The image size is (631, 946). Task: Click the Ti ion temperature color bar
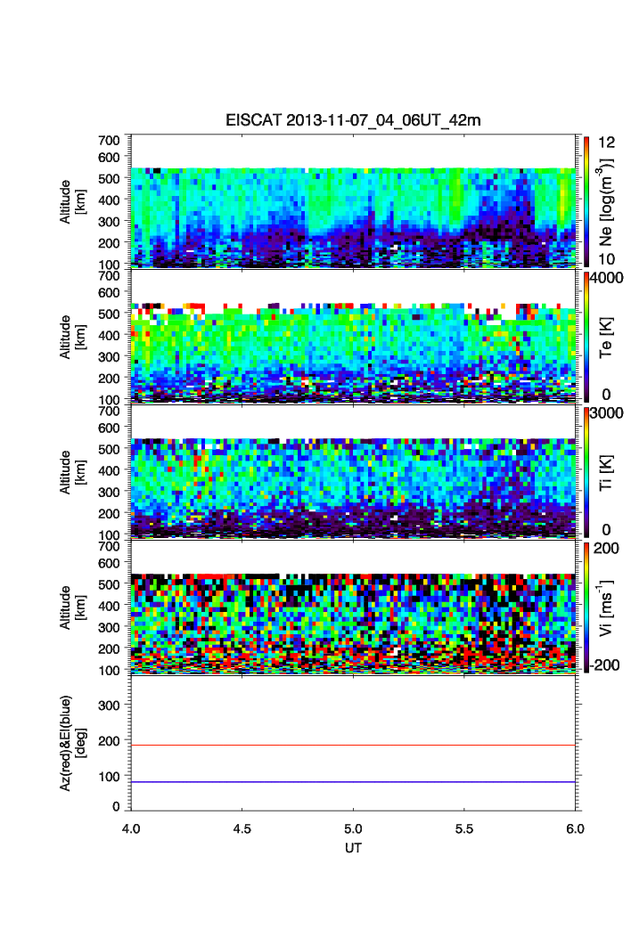586,472
